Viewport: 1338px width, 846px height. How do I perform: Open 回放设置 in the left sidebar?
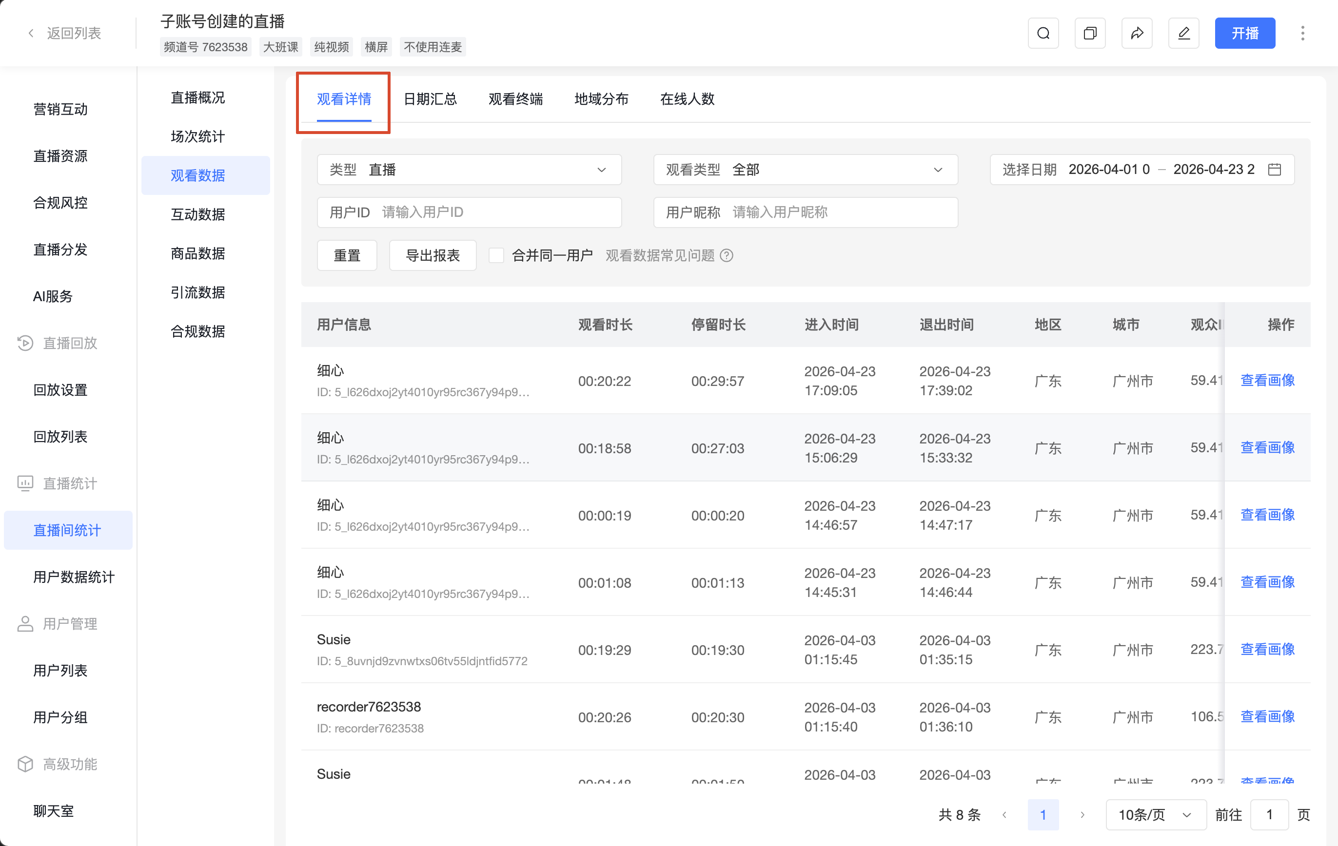pos(60,390)
